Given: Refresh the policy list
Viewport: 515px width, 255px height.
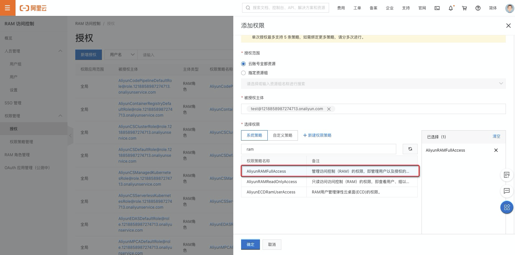Looking at the screenshot, I should 410,149.
